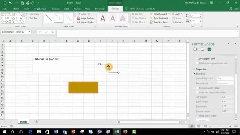Select the gold rectangle shape
This screenshot has height=135, width=240.
[x=83, y=87]
